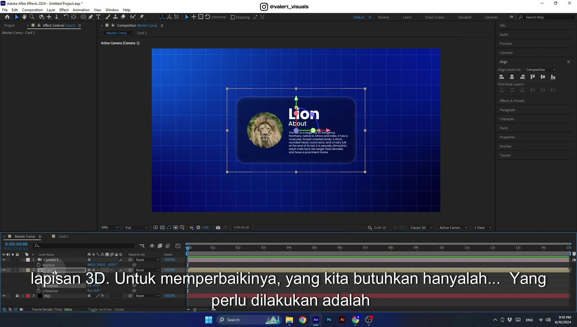Select the Brush tool

coord(108,17)
